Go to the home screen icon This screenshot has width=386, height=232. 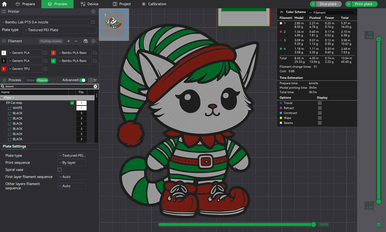tap(4, 4)
